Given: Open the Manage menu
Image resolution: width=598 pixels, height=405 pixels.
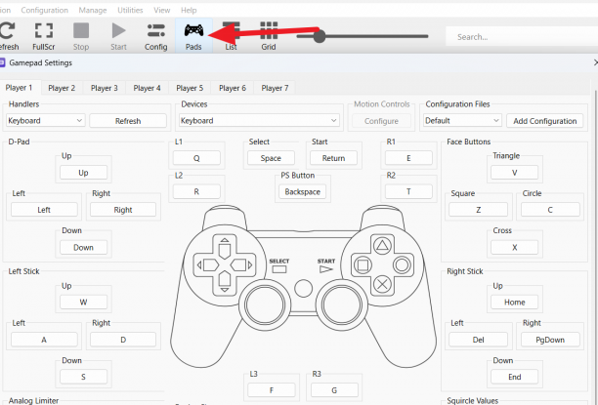Looking at the screenshot, I should [x=93, y=11].
